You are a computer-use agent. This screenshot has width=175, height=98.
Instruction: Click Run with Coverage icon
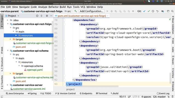click(116, 11)
